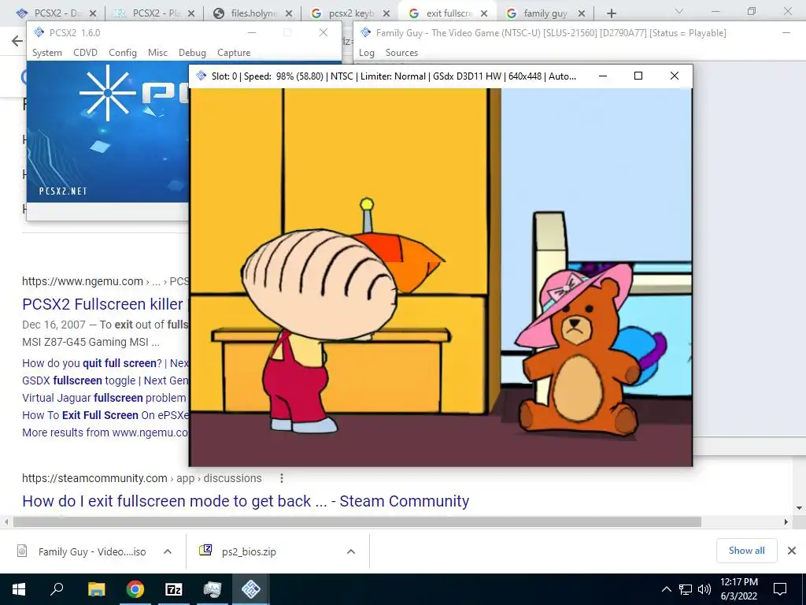Open More results from www.ngemu.com link

tap(105, 432)
